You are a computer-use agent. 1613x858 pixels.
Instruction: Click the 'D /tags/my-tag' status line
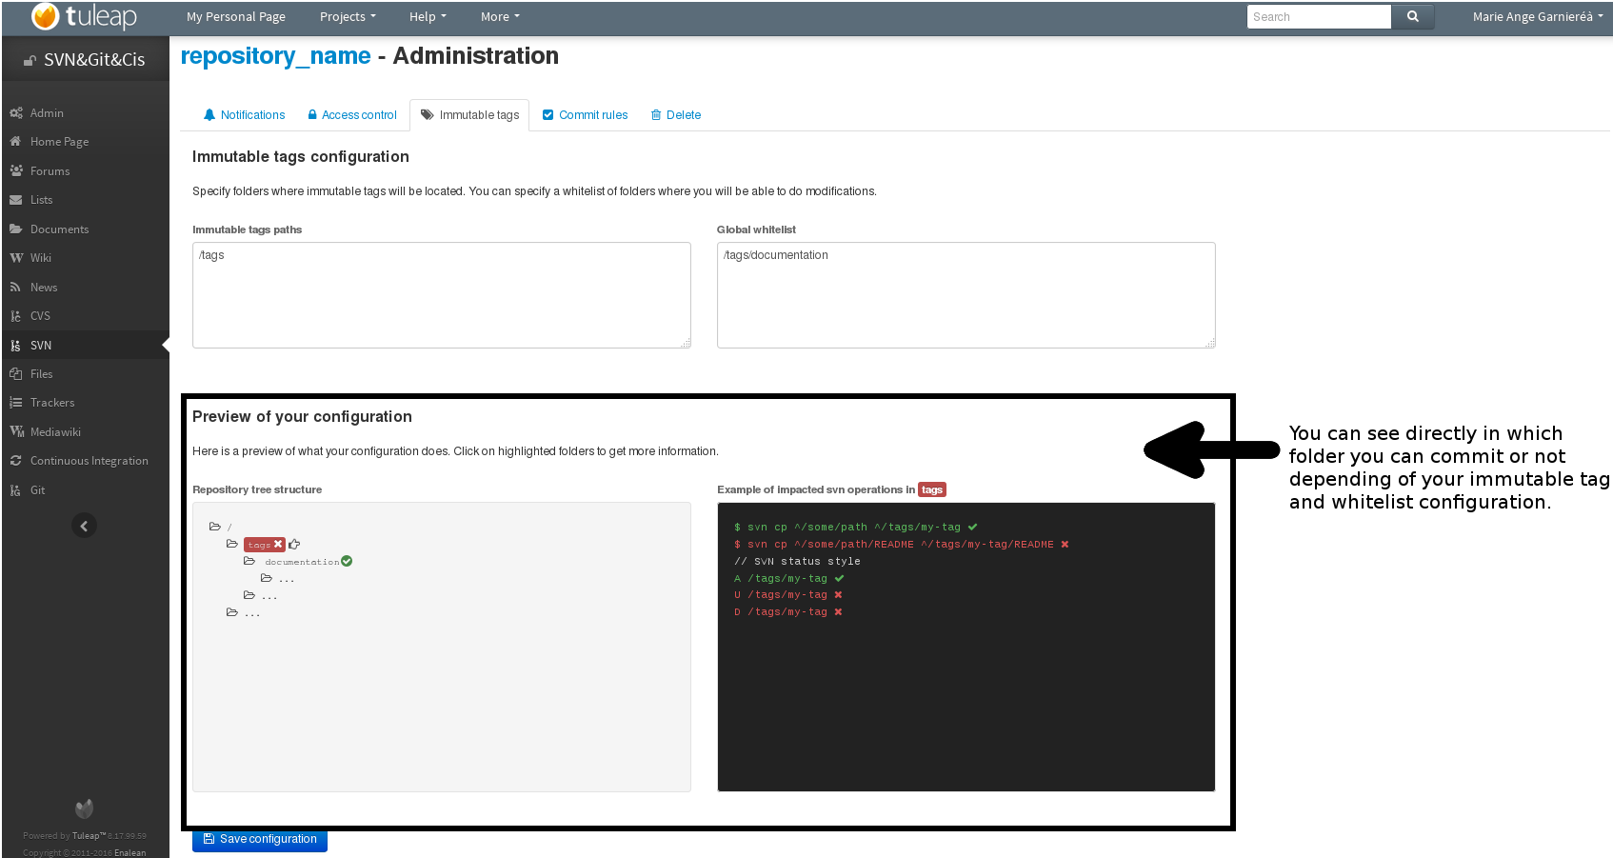point(788,612)
